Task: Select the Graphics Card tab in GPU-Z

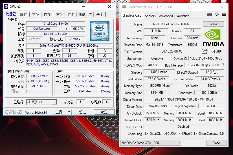Action: 132,15
